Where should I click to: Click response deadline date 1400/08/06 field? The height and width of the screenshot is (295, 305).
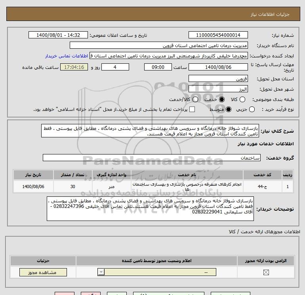[x=218, y=67]
